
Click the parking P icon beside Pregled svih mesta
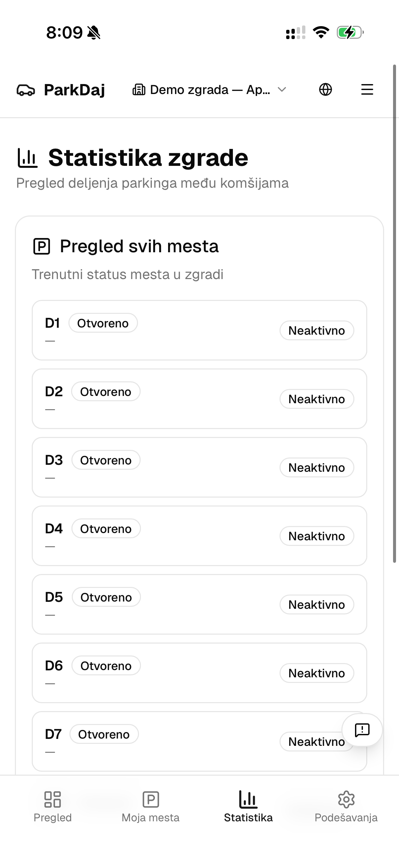[x=42, y=246]
